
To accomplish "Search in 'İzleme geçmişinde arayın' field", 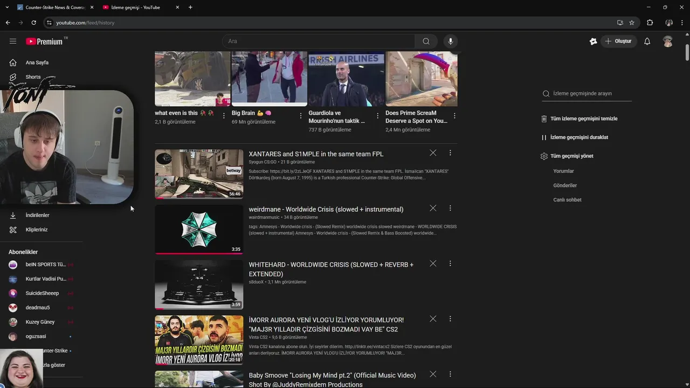I will pos(586,93).
